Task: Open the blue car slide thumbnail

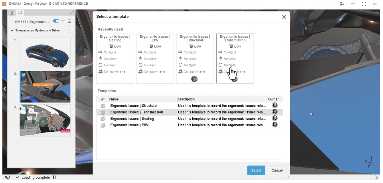Action: [x=45, y=52]
